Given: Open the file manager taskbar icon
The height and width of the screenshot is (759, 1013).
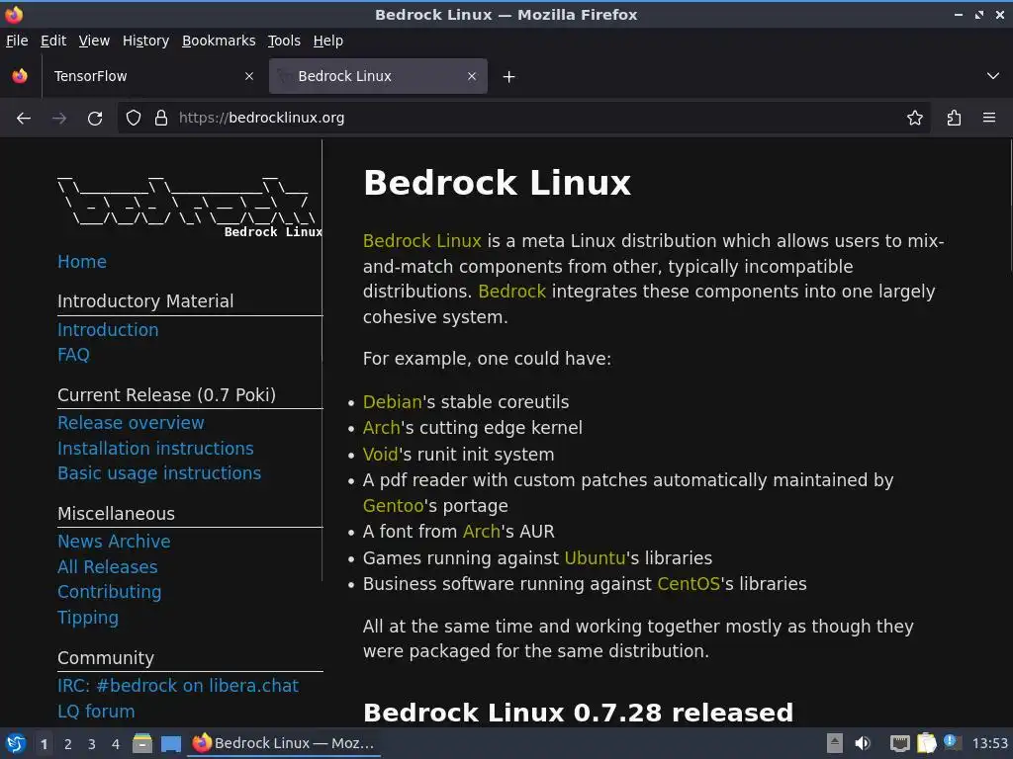Looking at the screenshot, I should (142, 743).
